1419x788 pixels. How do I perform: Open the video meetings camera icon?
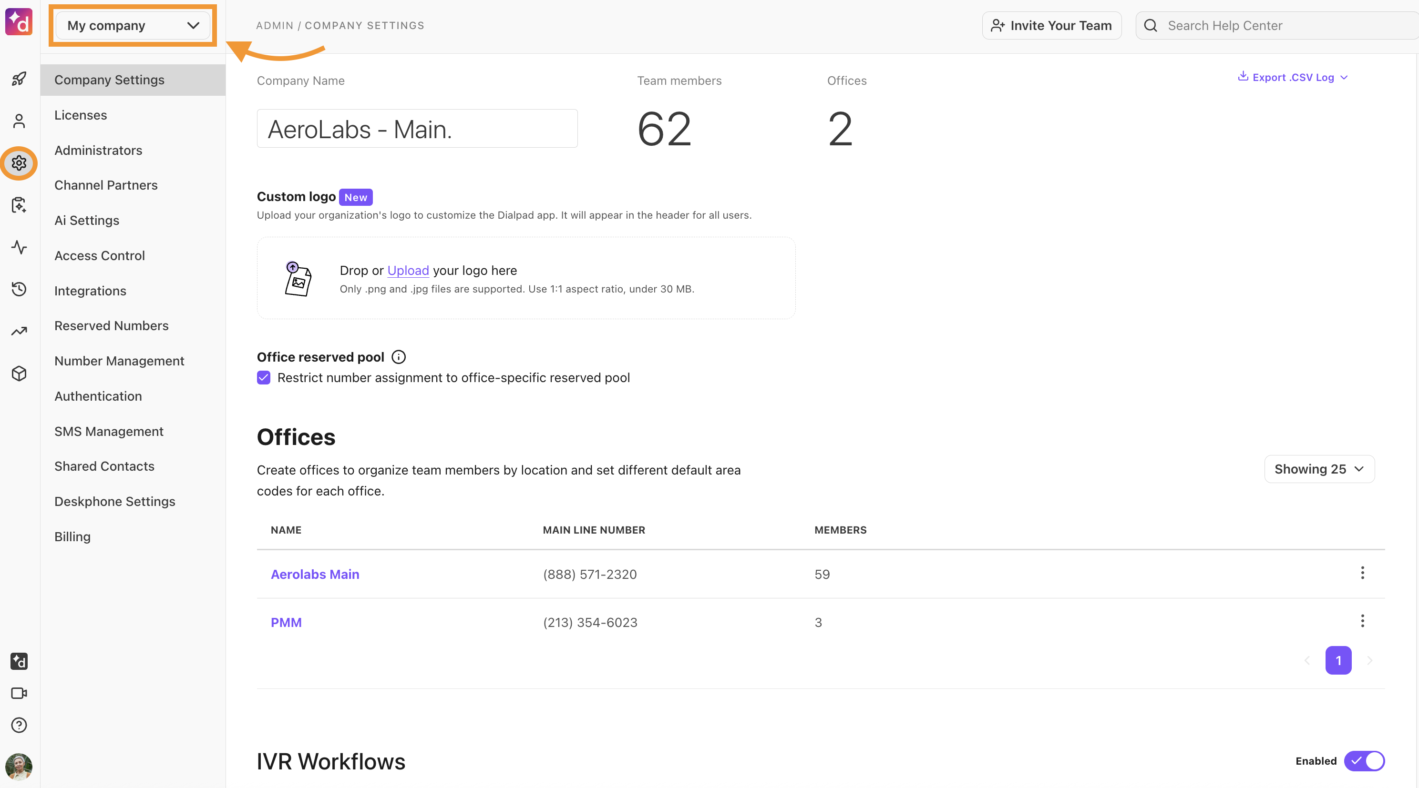(x=19, y=693)
